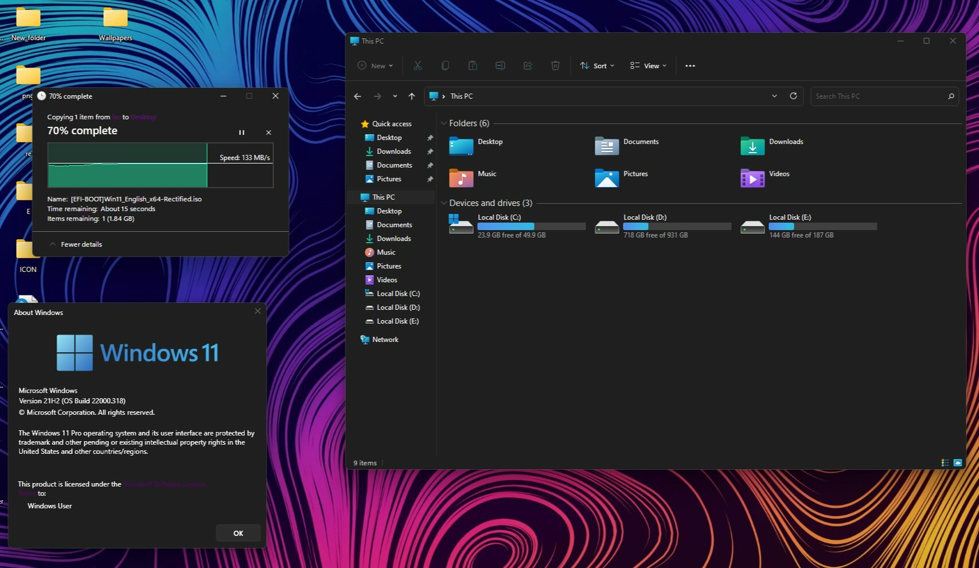This screenshot has width=979, height=568.
Task: Click the ISO file name in copy dialog
Action: (136, 199)
